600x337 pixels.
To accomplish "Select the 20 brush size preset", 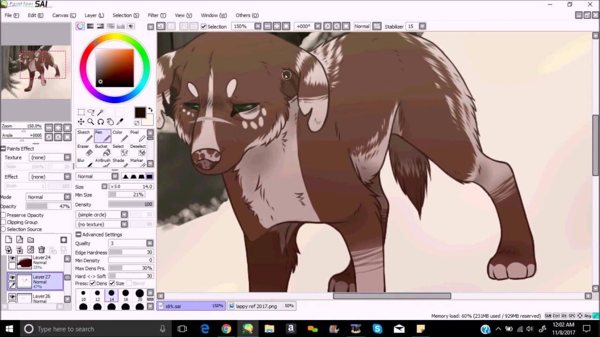I will 140,296.
